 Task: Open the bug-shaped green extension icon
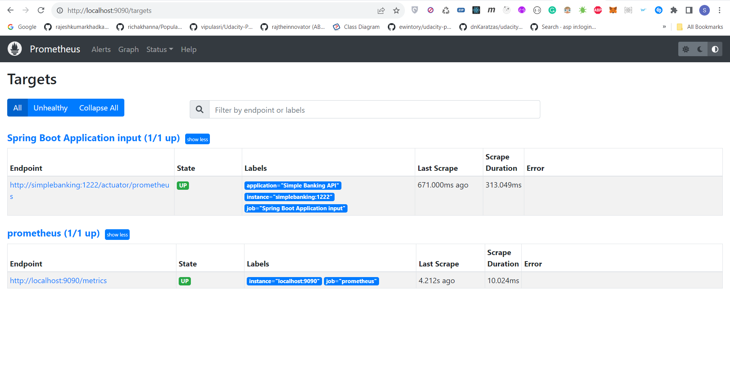(582, 10)
